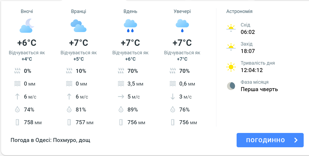Click the humidity droplet icon under Вночі

pyautogui.click(x=17, y=109)
